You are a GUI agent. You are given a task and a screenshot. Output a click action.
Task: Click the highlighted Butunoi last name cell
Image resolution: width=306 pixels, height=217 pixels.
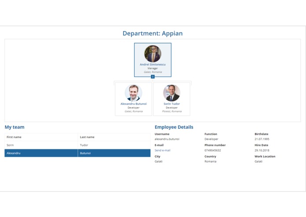coord(114,153)
